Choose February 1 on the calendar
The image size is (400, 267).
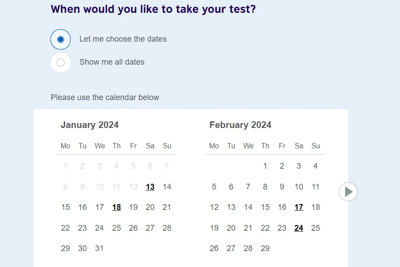265,166
